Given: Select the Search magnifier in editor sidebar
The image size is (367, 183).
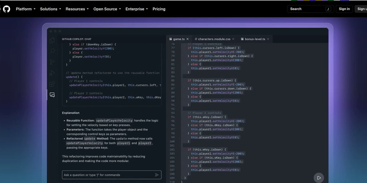Looking at the screenshot, I should point(52,51).
